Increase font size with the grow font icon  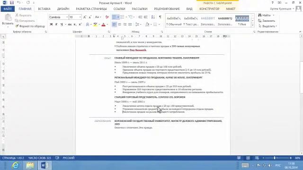click(85, 17)
